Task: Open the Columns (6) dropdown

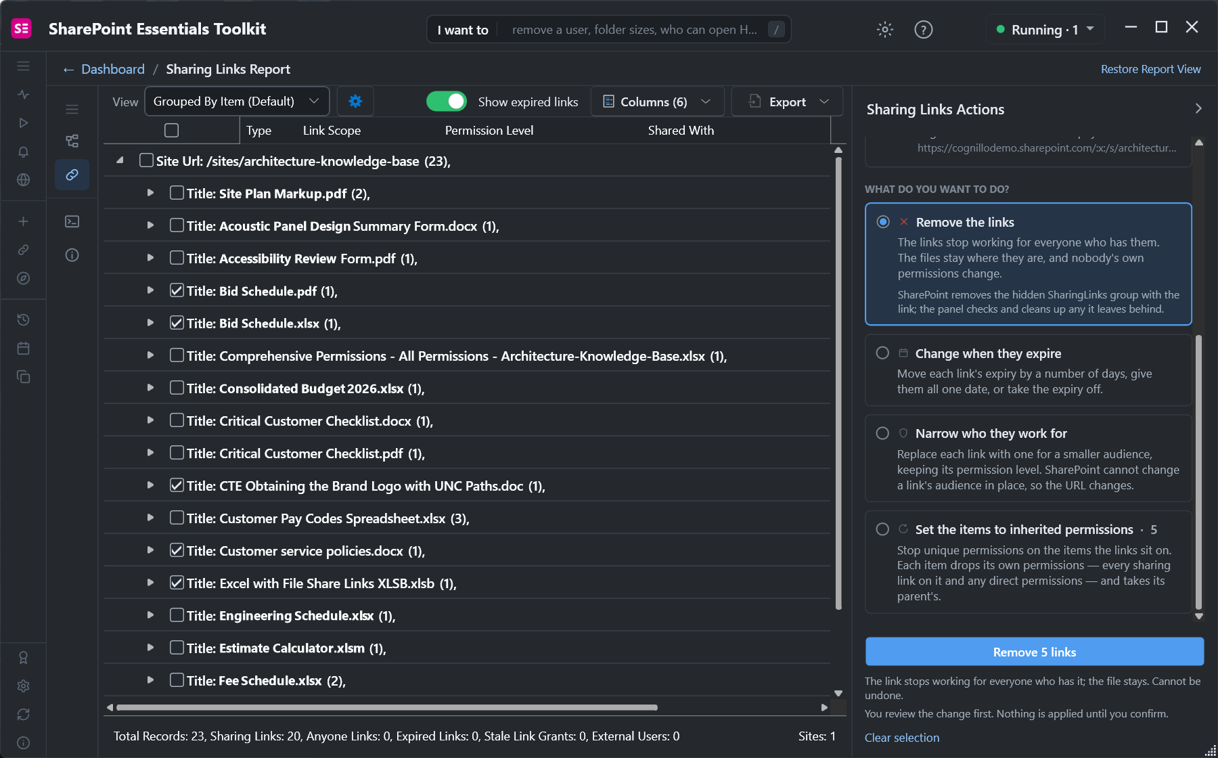Action: [657, 102]
